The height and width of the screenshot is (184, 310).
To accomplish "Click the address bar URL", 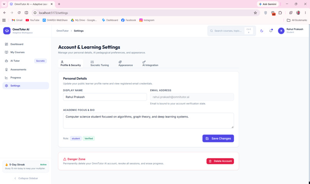I will pos(53,13).
